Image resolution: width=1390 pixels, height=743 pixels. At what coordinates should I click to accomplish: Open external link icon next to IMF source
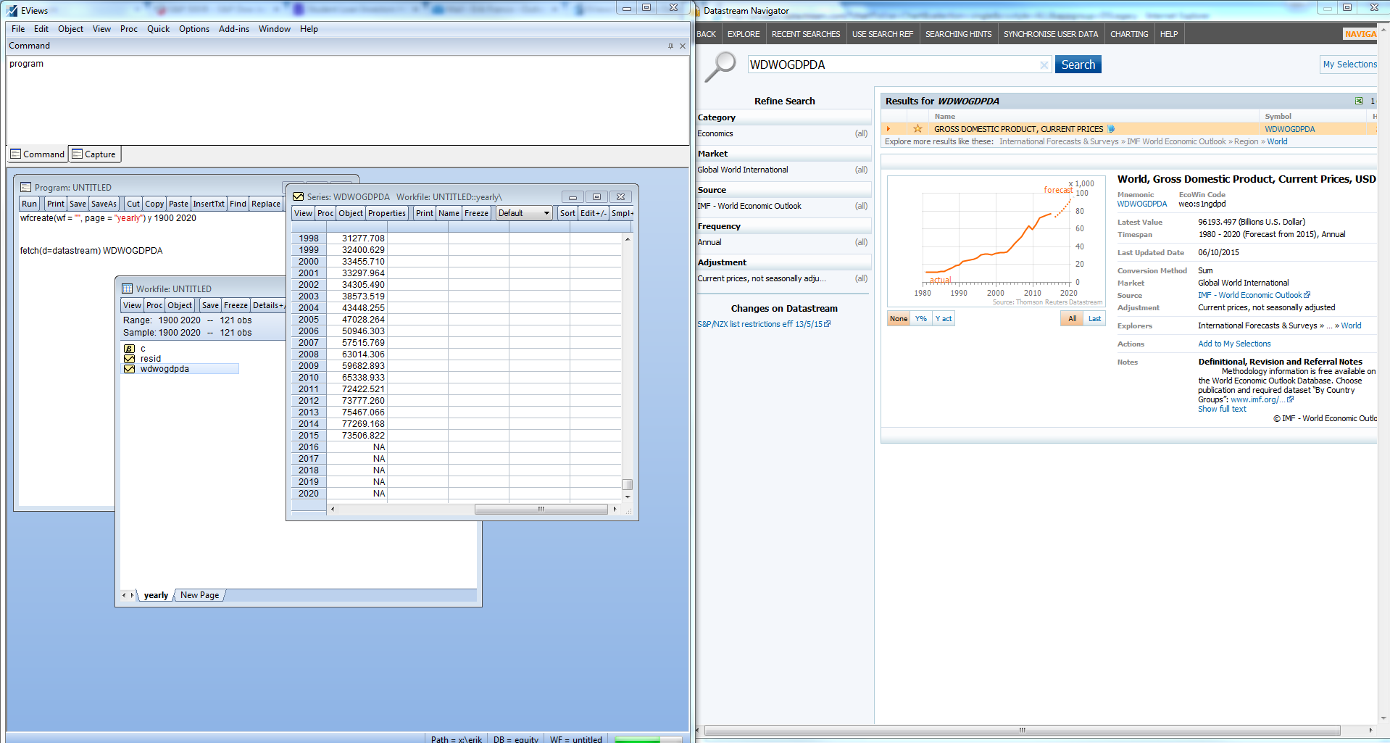[x=1307, y=295]
